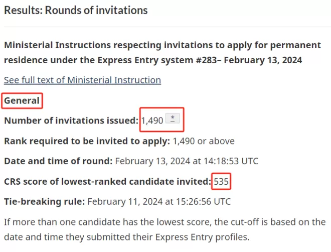Image resolution: width=331 pixels, height=252 pixels.
Task: Click the Rank required to be invited label
Action: tap(87, 141)
